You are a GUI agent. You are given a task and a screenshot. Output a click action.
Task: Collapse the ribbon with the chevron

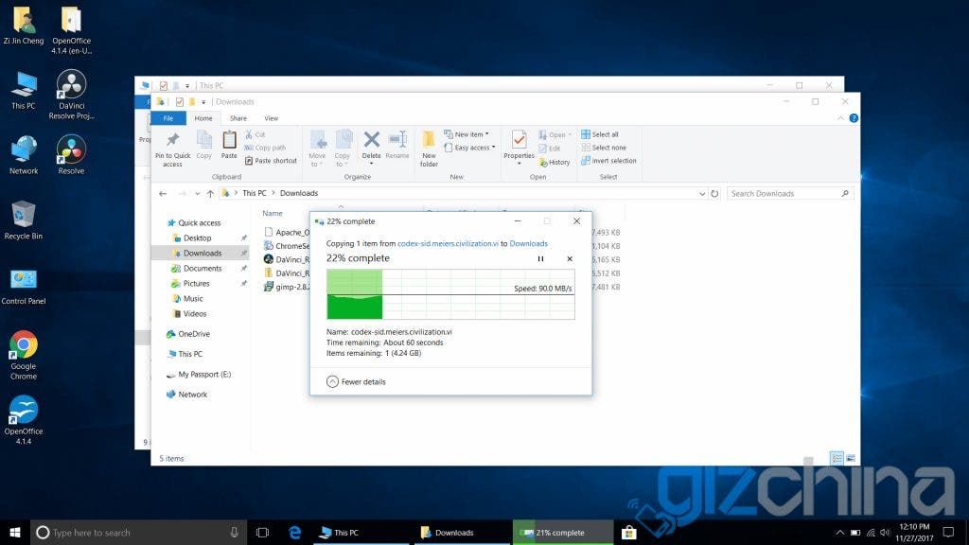coord(840,118)
